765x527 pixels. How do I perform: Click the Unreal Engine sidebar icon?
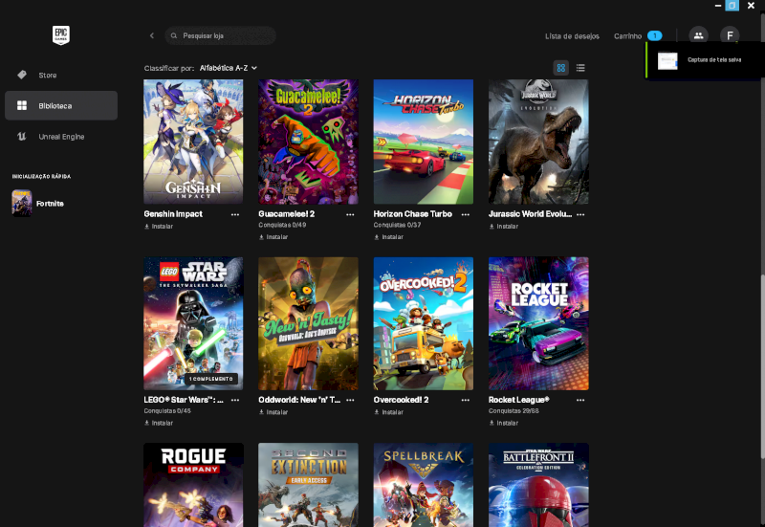tap(22, 137)
